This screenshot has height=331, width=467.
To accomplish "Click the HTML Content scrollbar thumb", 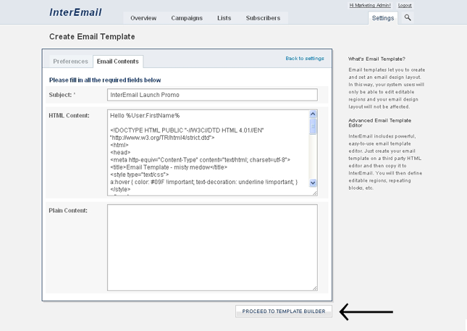I will [x=313, y=127].
